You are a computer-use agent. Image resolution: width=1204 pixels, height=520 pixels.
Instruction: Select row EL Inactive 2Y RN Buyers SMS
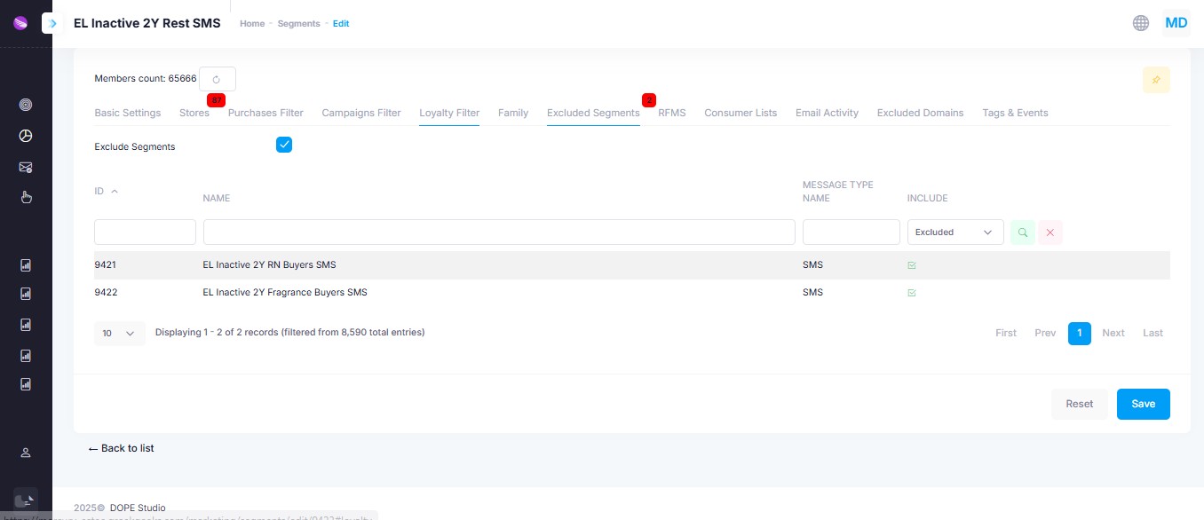coord(632,265)
